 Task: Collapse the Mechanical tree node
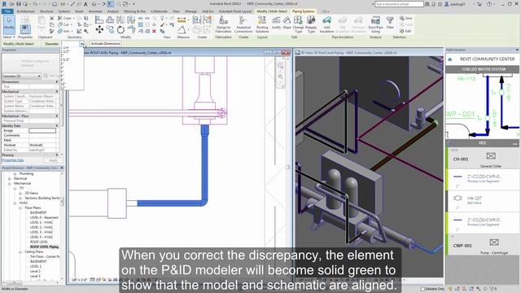click(9, 183)
